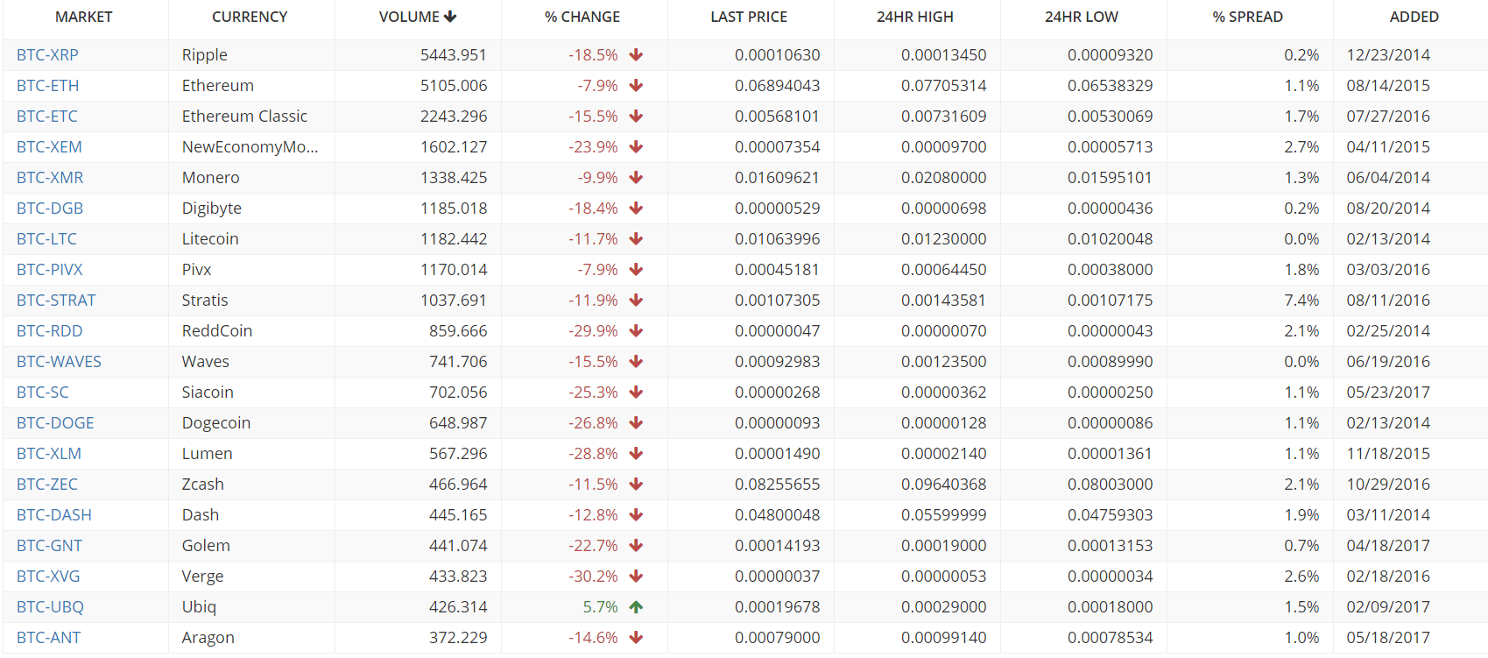Viewport: 1488px width, 658px height.
Task: Click the red down arrow in BTC-XVG row
Action: click(x=636, y=577)
